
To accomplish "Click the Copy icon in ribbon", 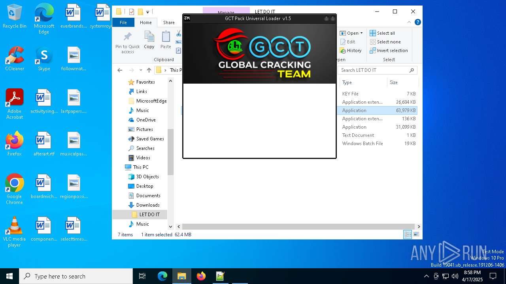I will [149, 37].
